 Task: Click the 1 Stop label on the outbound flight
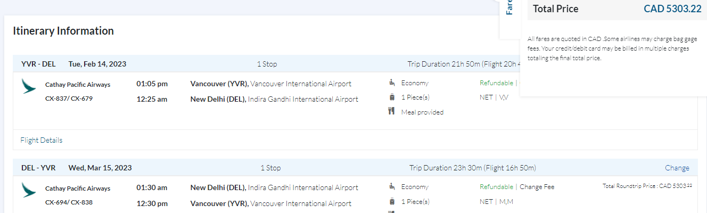(x=267, y=64)
